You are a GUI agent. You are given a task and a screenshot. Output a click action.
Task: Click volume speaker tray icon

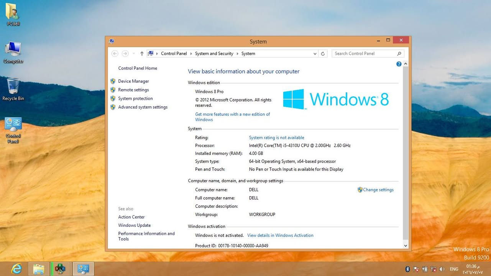click(x=442, y=269)
